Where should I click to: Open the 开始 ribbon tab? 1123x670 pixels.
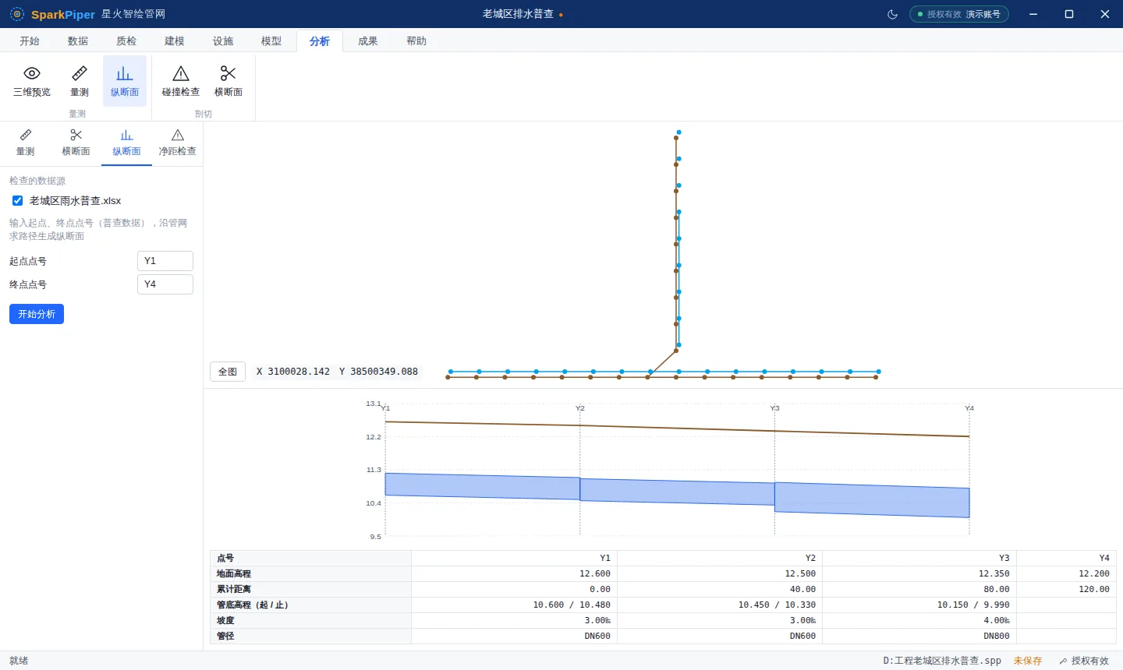[x=30, y=41]
